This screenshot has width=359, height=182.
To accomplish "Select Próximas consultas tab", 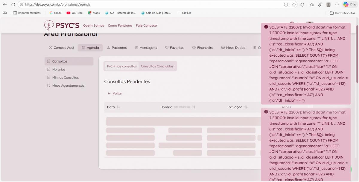I will pyautogui.click(x=122, y=66).
